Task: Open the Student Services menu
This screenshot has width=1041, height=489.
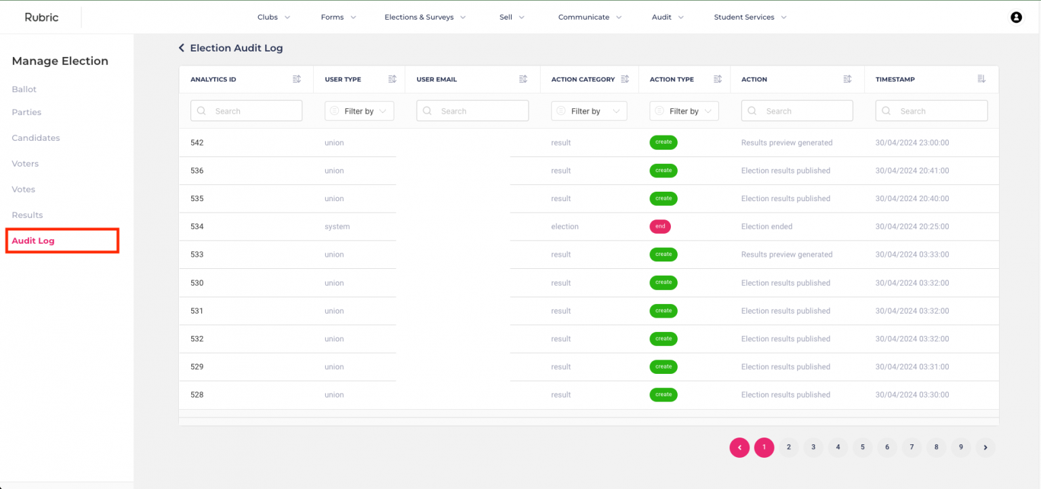Action: point(750,18)
